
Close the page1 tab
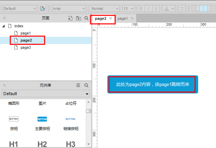(132, 18)
